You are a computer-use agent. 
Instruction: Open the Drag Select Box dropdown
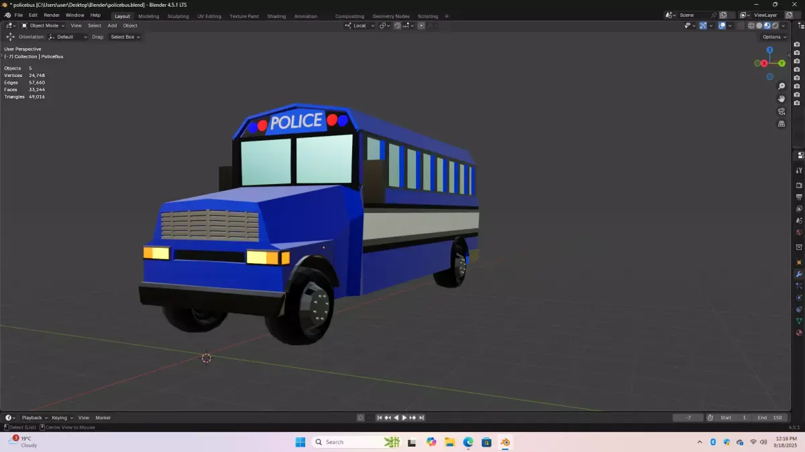(x=125, y=37)
